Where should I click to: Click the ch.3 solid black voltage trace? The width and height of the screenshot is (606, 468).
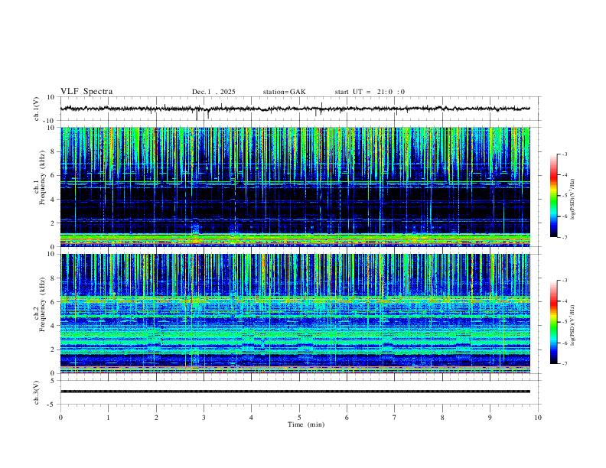(x=295, y=392)
